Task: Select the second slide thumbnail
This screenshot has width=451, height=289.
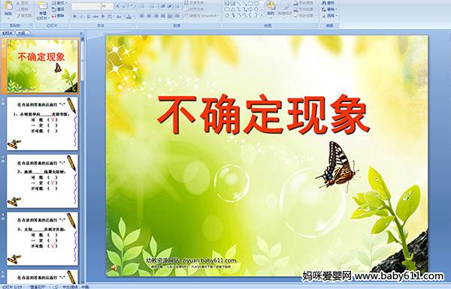Action: tap(43, 124)
